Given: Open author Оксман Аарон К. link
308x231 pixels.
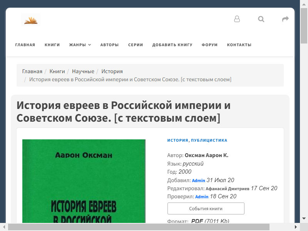Looking at the screenshot, I should 206,156.
